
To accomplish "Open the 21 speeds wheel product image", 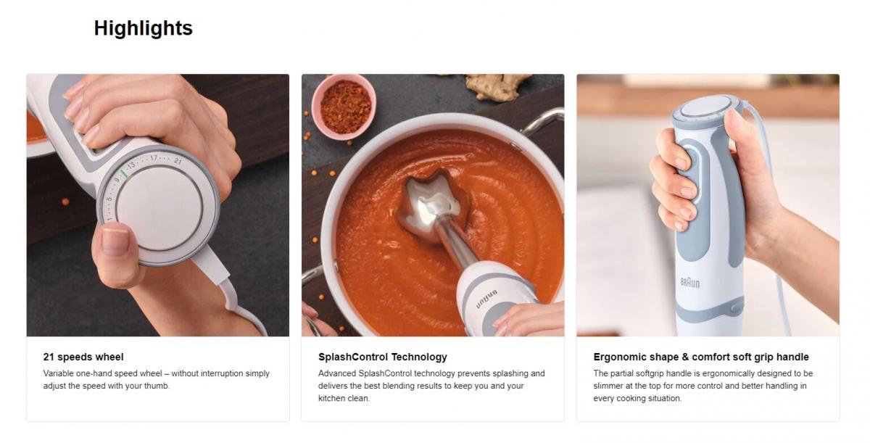I will coord(158,205).
